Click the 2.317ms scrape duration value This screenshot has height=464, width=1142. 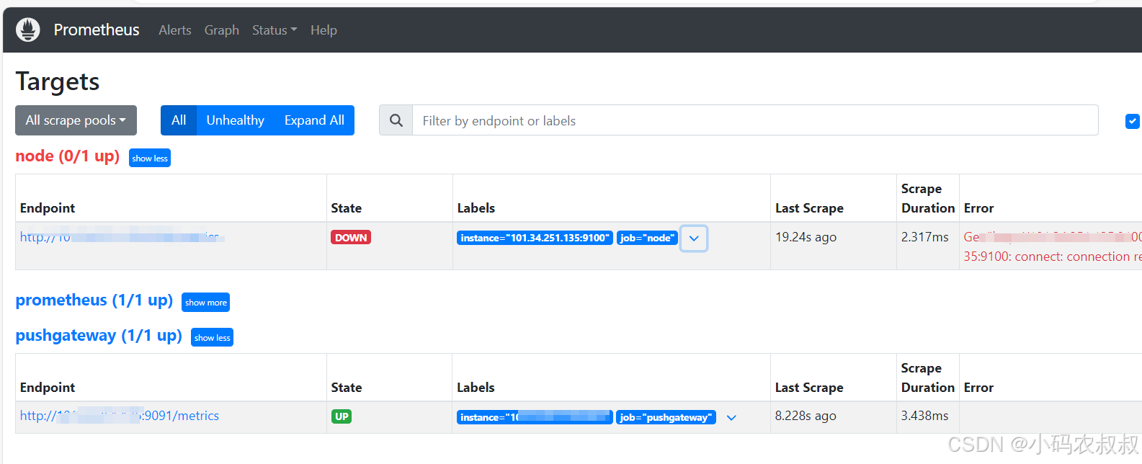click(x=924, y=237)
